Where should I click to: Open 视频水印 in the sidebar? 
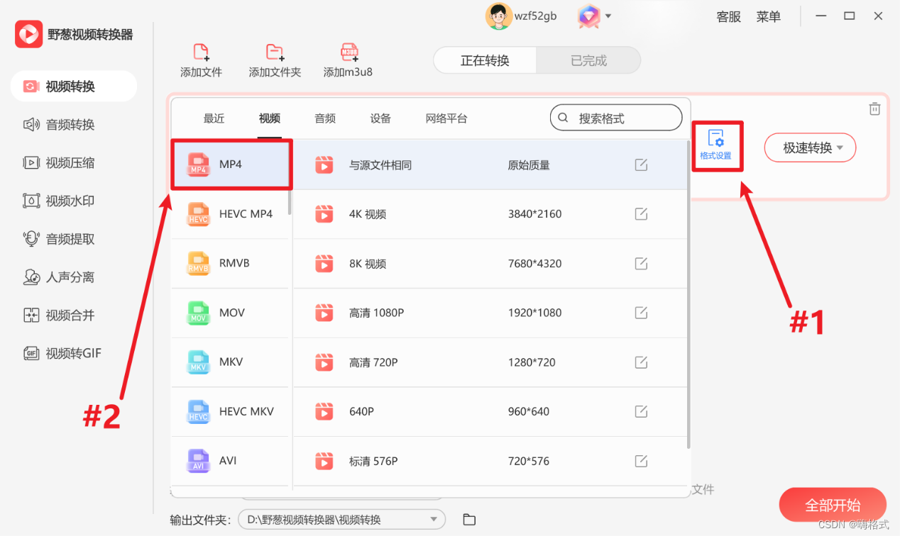(x=74, y=201)
